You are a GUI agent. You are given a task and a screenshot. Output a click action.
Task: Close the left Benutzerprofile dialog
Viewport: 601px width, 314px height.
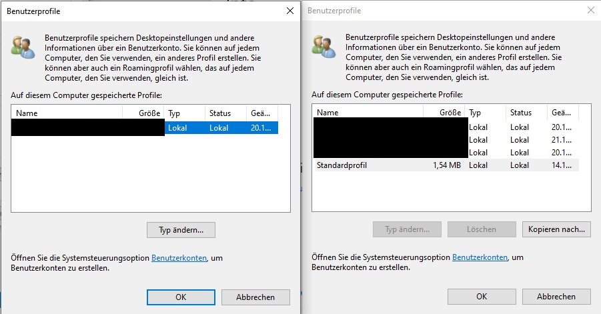tap(290, 11)
